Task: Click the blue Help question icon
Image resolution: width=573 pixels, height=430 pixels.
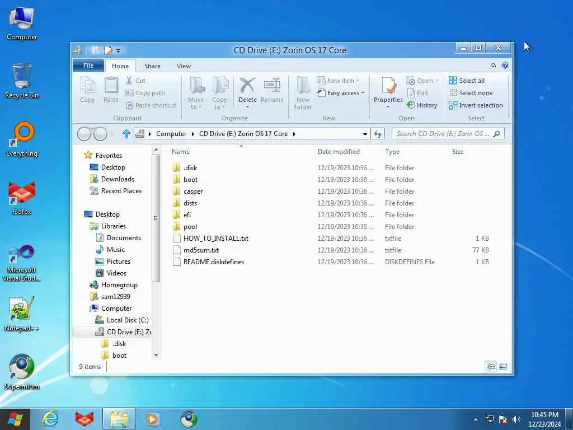Action: coord(505,66)
